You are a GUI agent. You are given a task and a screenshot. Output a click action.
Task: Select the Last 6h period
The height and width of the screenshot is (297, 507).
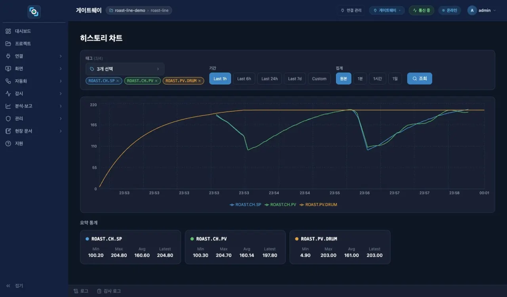click(x=244, y=79)
